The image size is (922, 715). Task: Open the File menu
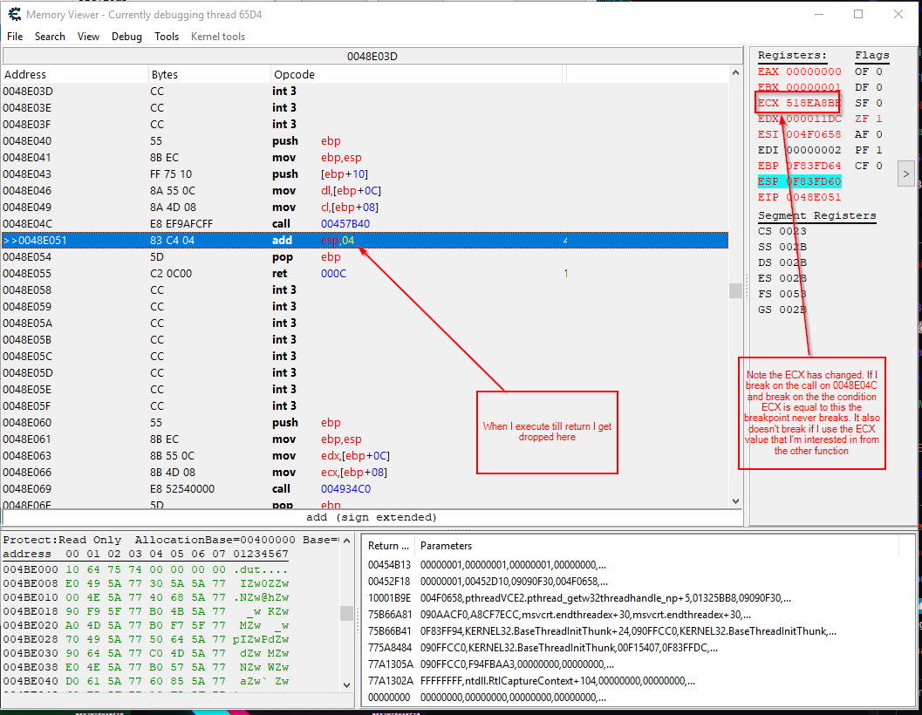click(x=15, y=37)
